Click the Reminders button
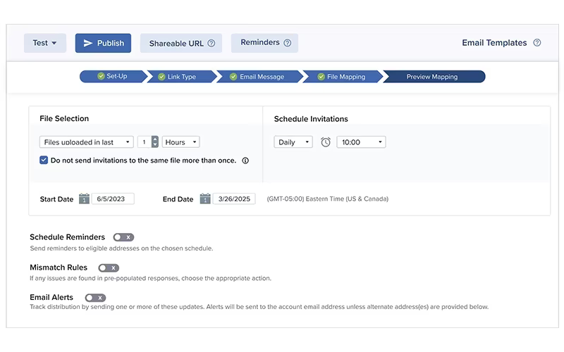 pos(265,43)
